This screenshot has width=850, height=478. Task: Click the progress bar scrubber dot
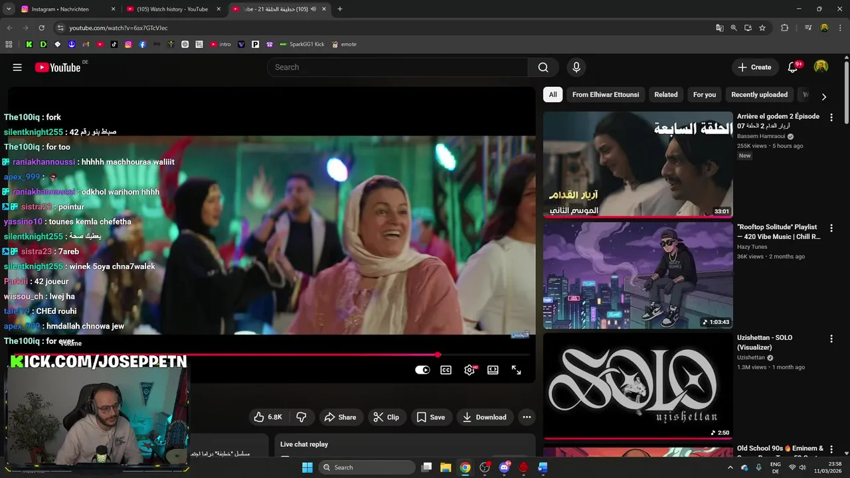438,355
